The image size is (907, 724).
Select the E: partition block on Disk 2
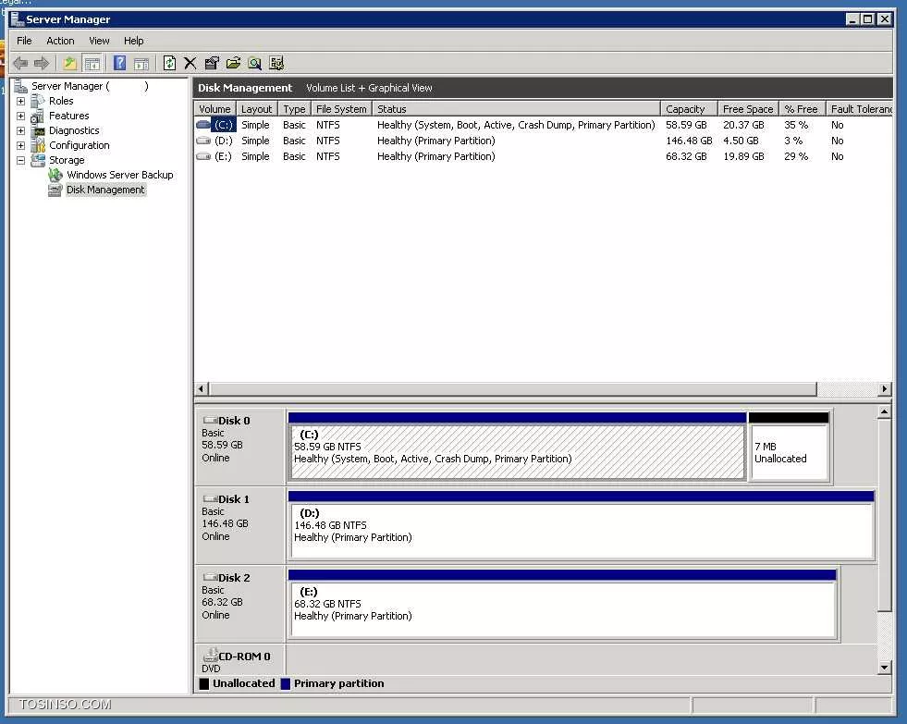(561, 604)
